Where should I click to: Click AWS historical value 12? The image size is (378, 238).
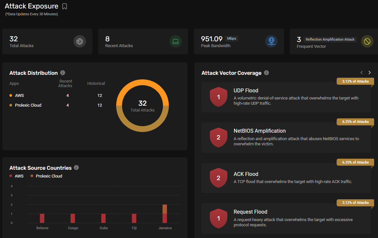[100, 95]
